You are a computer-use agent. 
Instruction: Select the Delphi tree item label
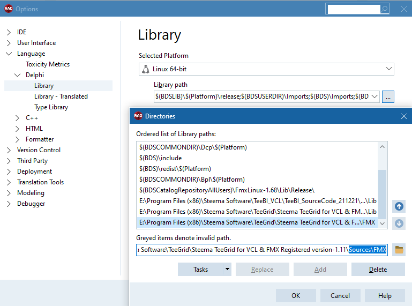coord(35,75)
